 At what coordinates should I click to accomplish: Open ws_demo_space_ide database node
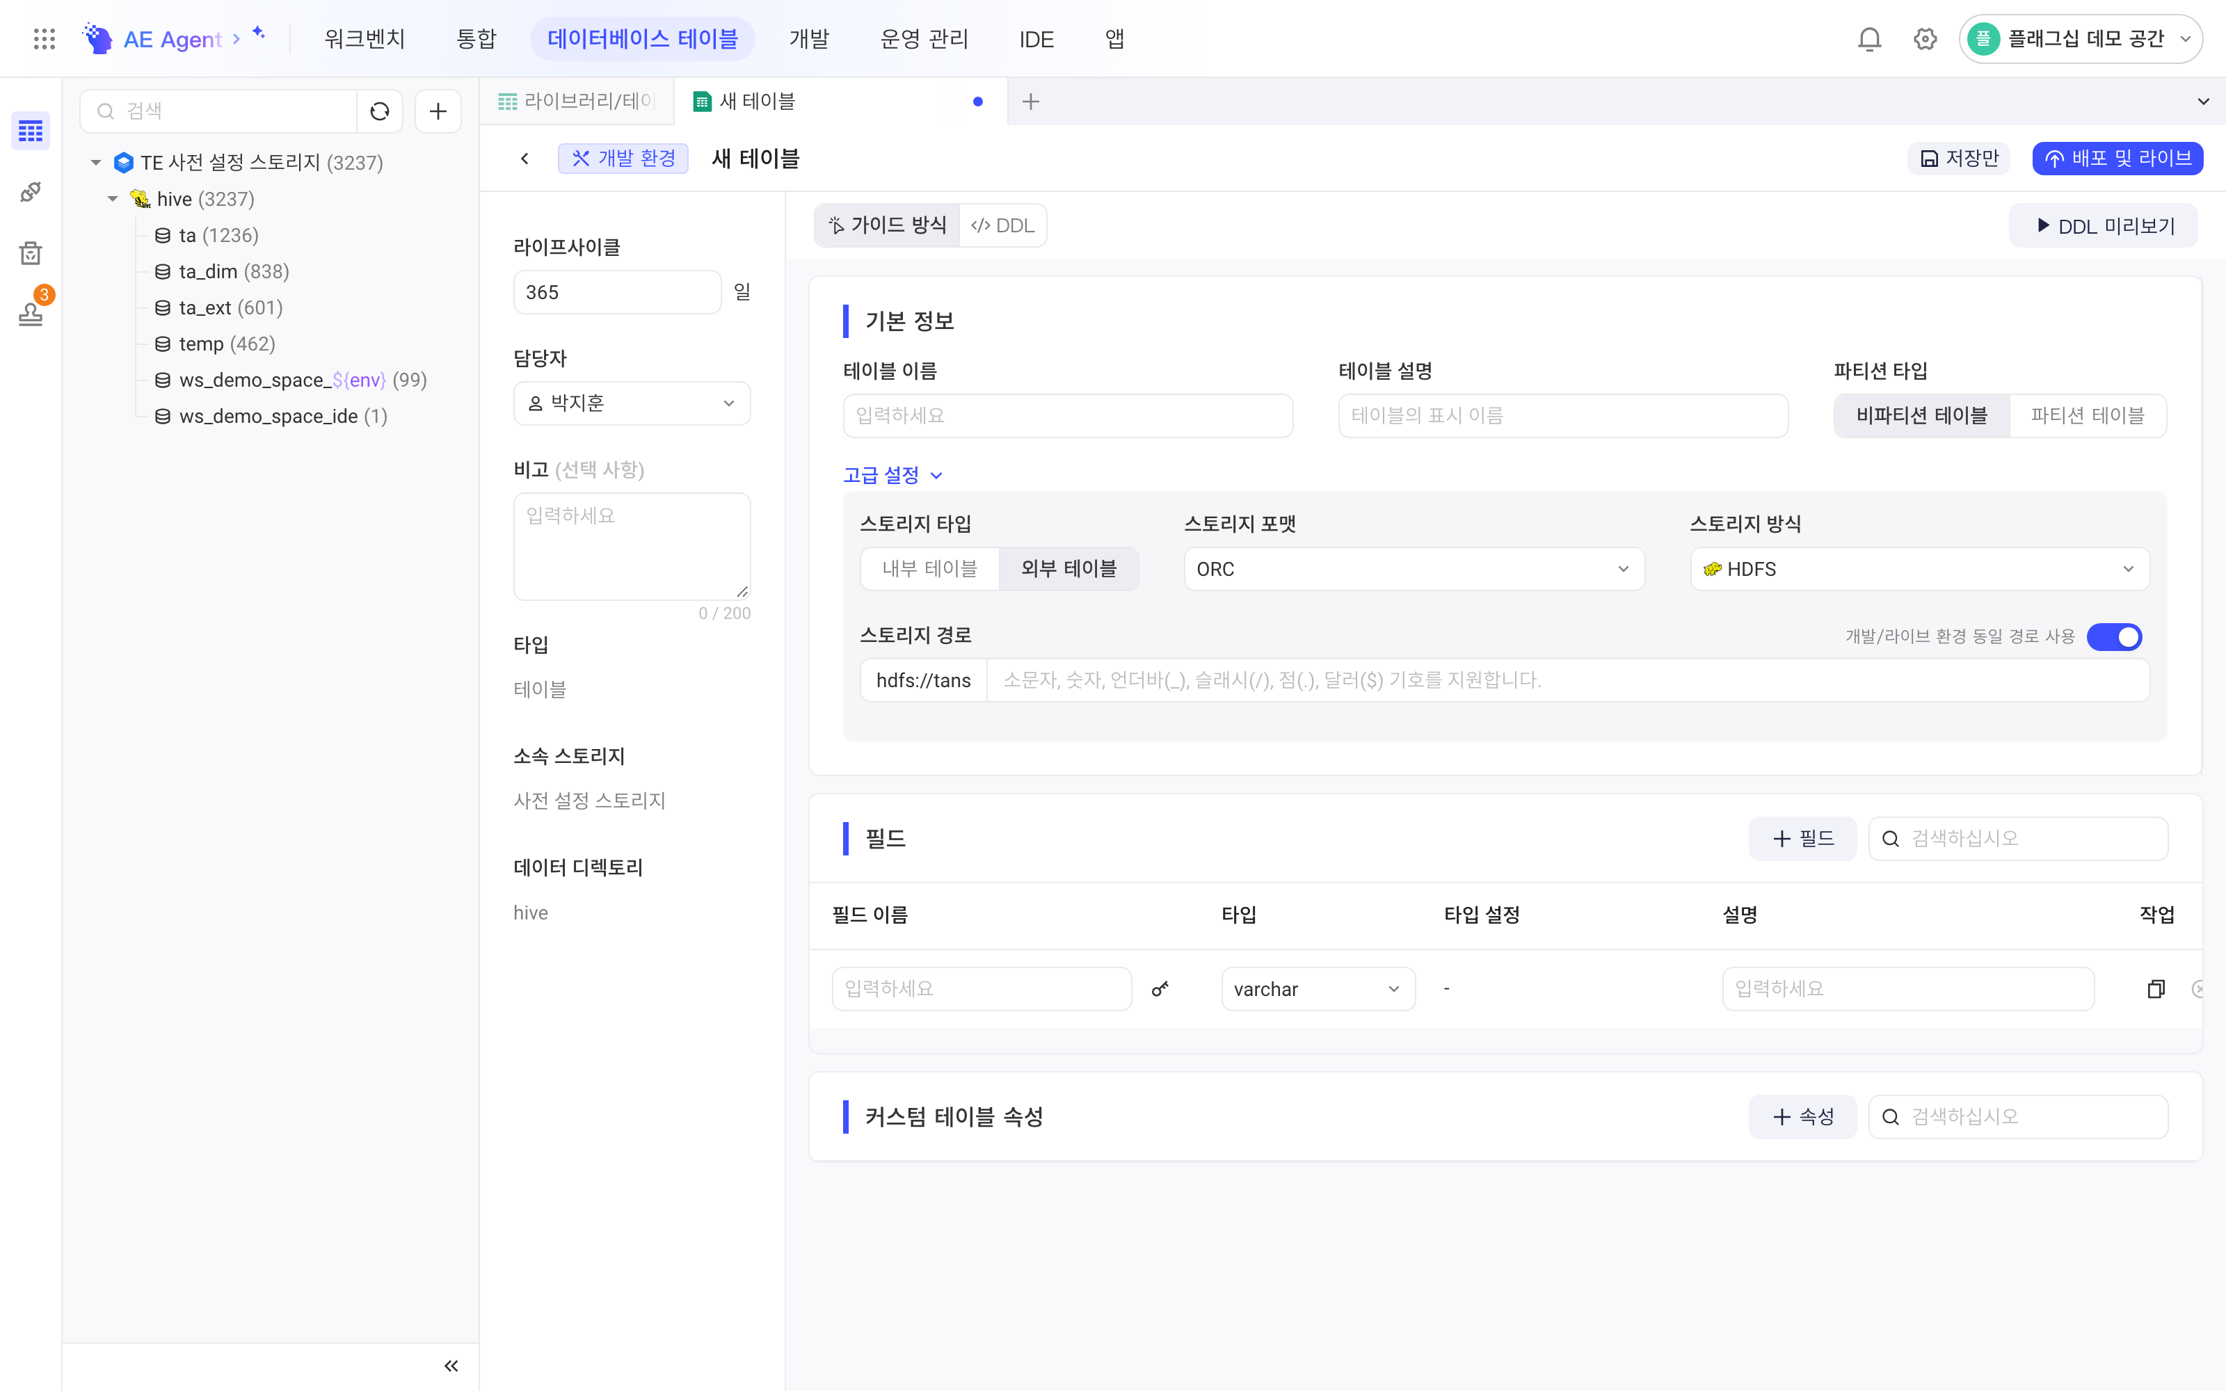(x=271, y=416)
